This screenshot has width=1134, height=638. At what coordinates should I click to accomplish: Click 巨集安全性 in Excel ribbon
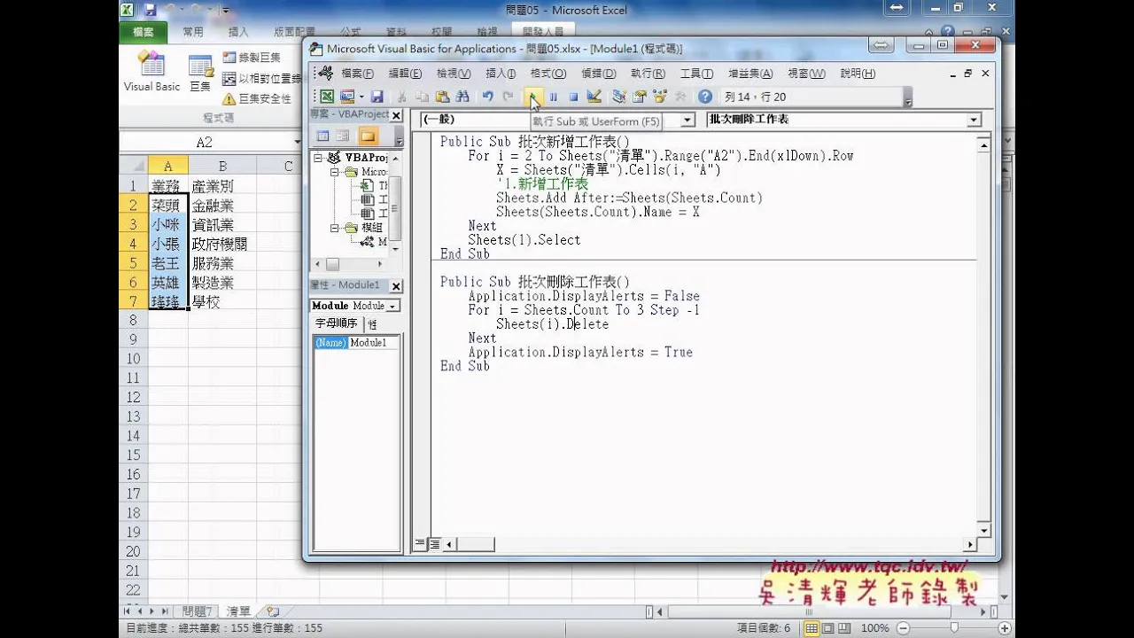[x=257, y=98]
